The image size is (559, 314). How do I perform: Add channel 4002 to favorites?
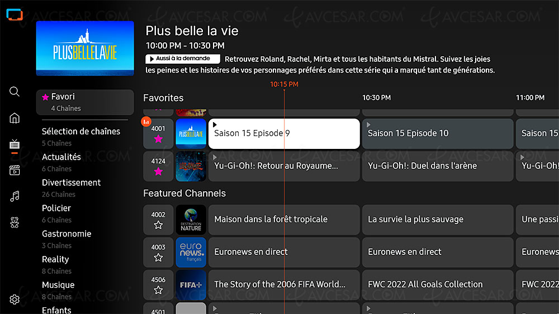(x=158, y=225)
